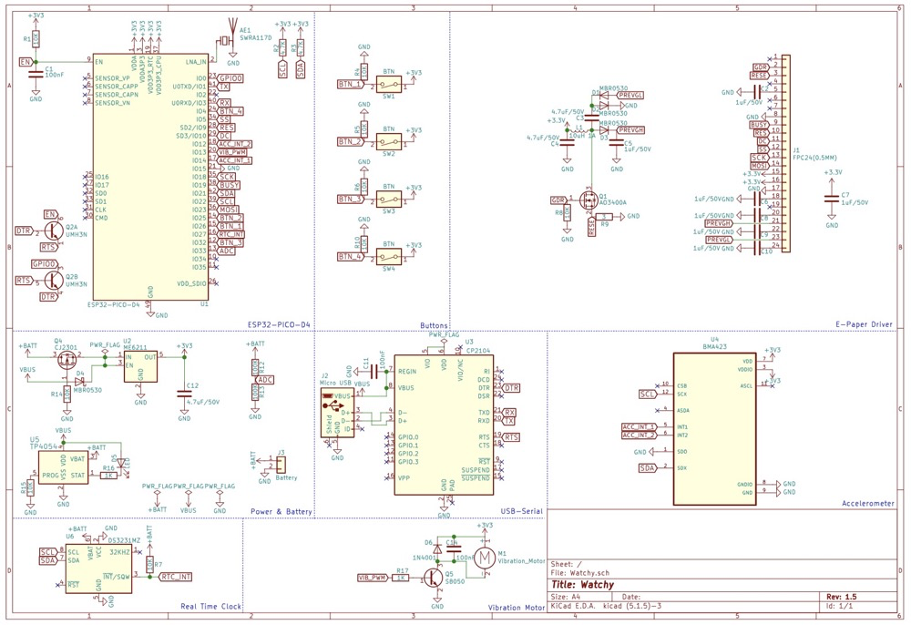Screen dimensions: 911x625
Task: Select the SW1 push button switch symbol
Action: (389, 85)
